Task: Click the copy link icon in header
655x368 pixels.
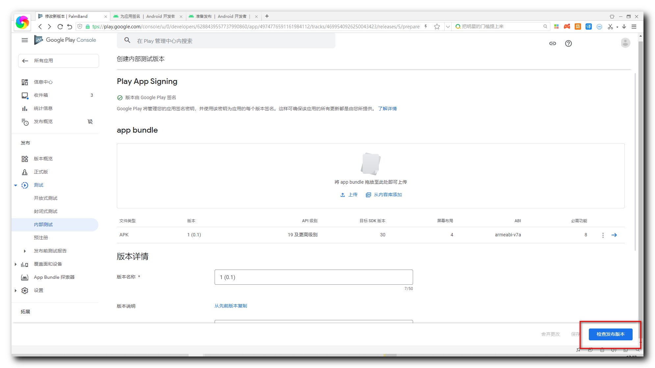Action: [x=552, y=43]
